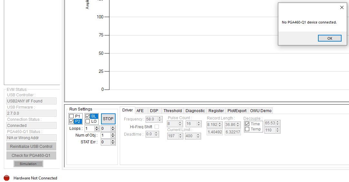Switch to the Driver tab
The image size is (349, 182).
coord(128,110)
